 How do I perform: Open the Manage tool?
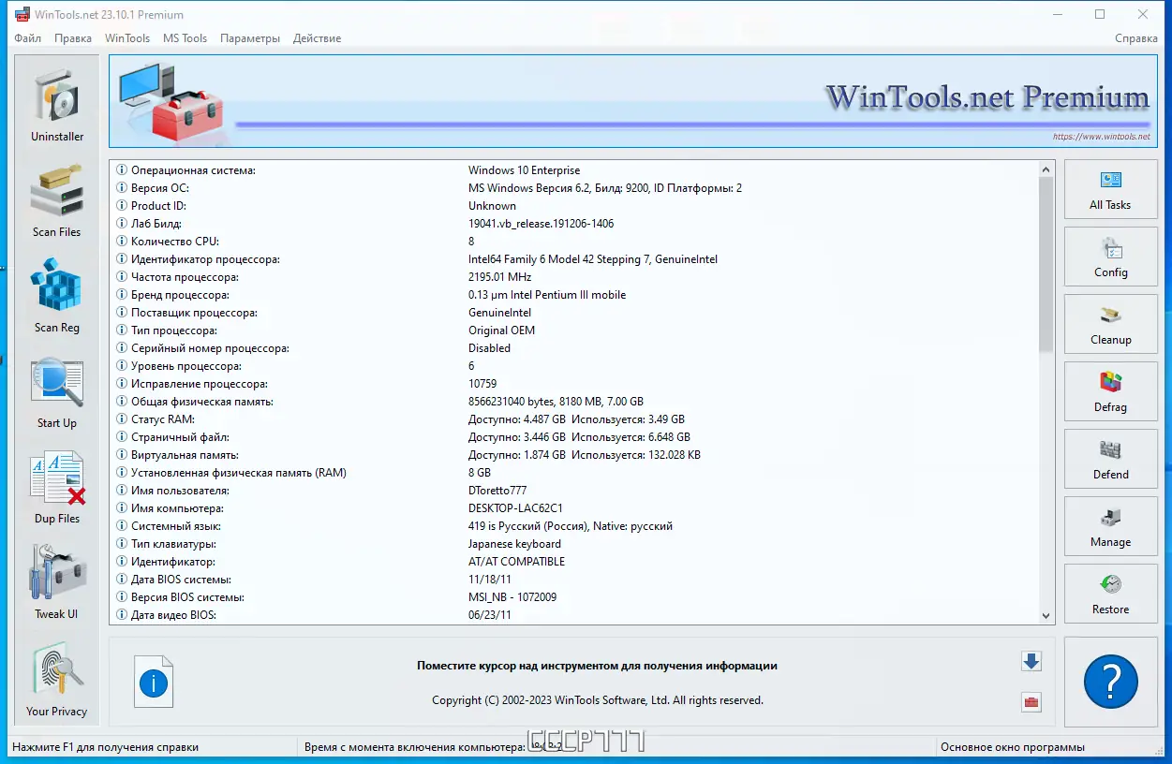click(1110, 526)
